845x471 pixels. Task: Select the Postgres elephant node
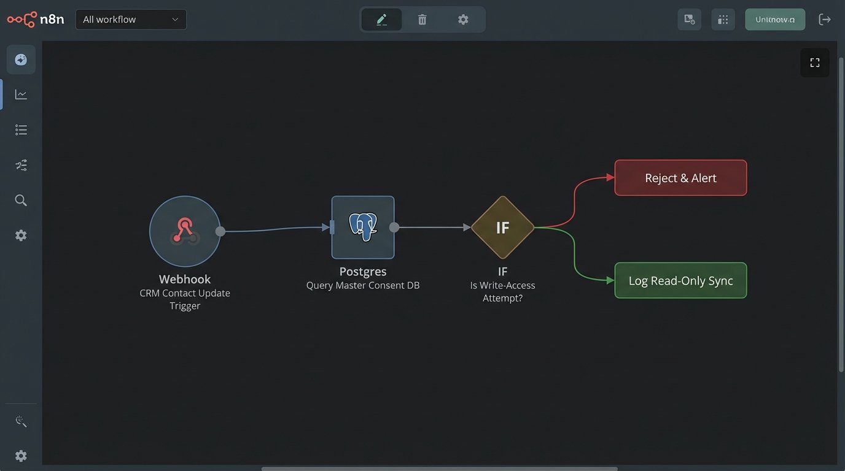pyautogui.click(x=363, y=228)
